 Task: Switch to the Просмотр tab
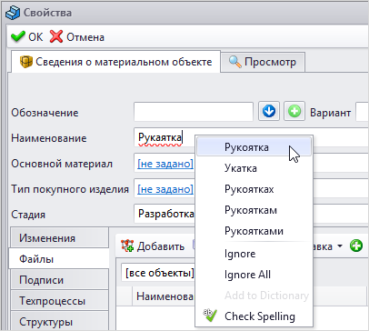(x=263, y=62)
